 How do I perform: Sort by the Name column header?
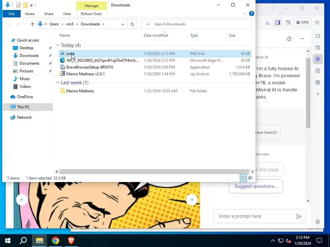(x=64, y=35)
